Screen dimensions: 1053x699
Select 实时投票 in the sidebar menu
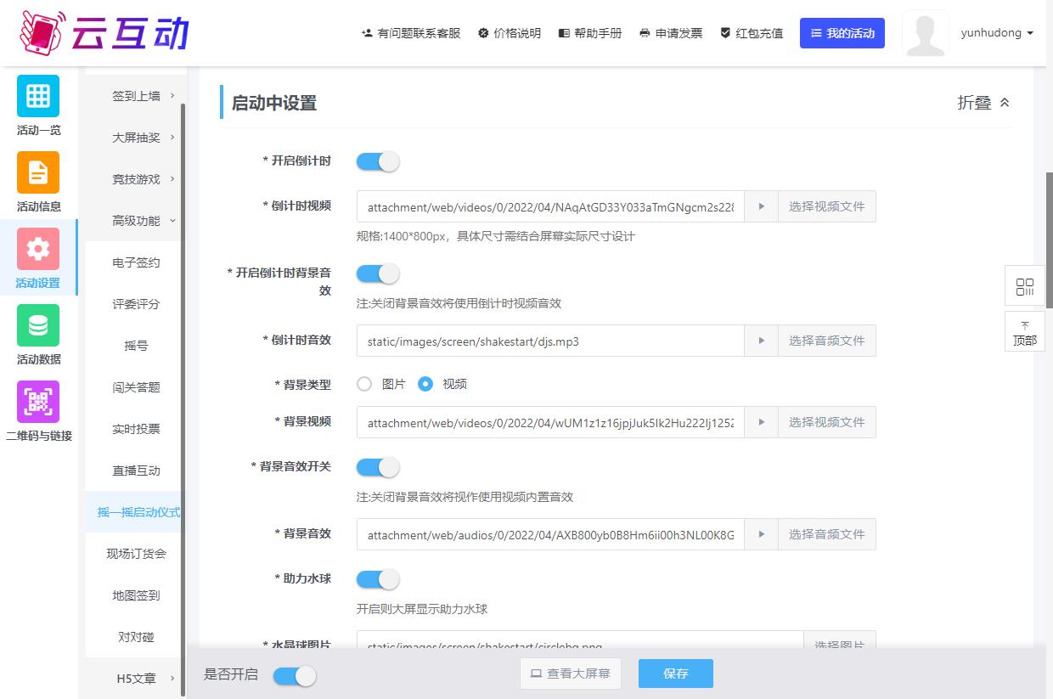click(x=136, y=429)
